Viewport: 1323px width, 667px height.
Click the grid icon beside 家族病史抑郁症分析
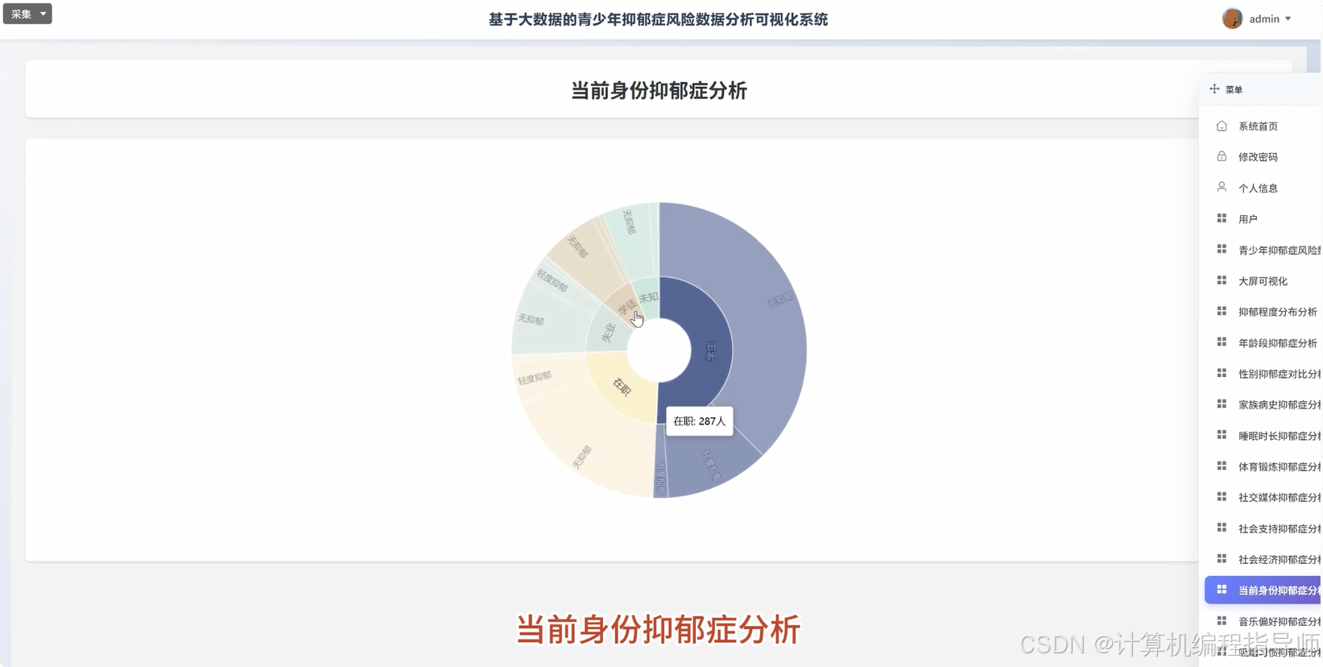[x=1222, y=404]
